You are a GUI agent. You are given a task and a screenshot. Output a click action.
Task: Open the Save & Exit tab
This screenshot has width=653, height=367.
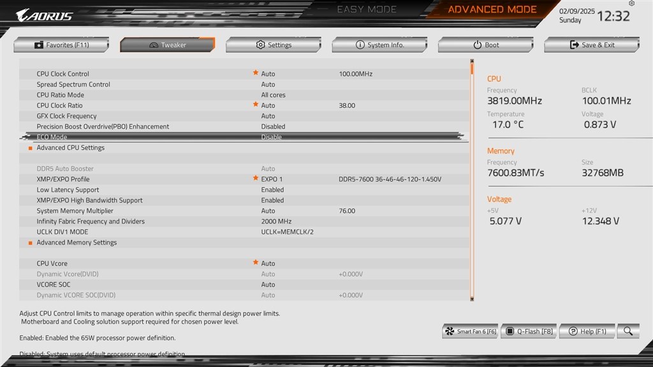tap(592, 45)
